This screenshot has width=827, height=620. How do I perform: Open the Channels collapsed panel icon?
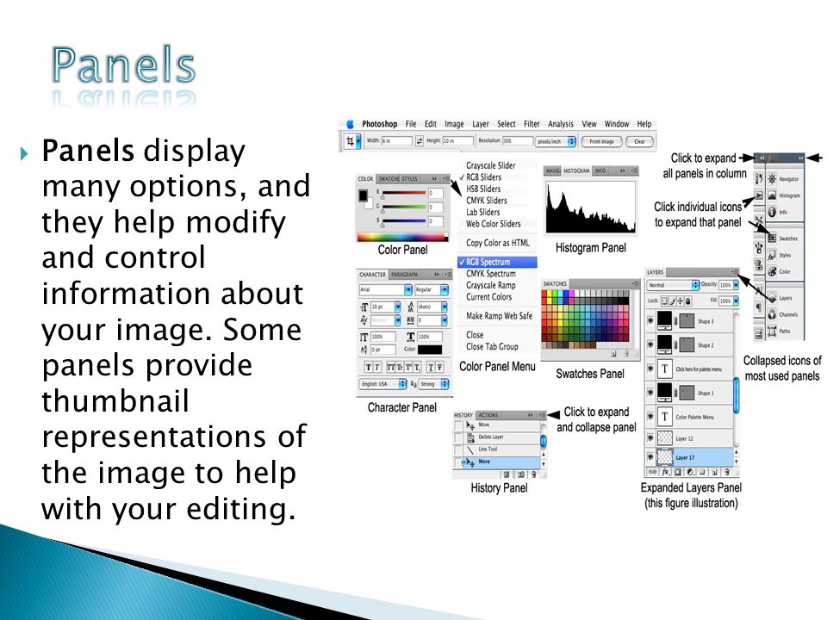point(772,315)
